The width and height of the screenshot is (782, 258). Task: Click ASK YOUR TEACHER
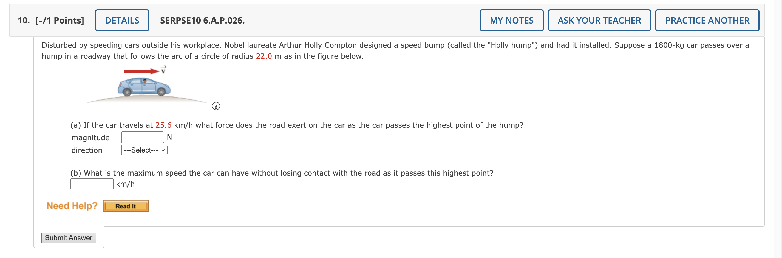click(x=599, y=20)
